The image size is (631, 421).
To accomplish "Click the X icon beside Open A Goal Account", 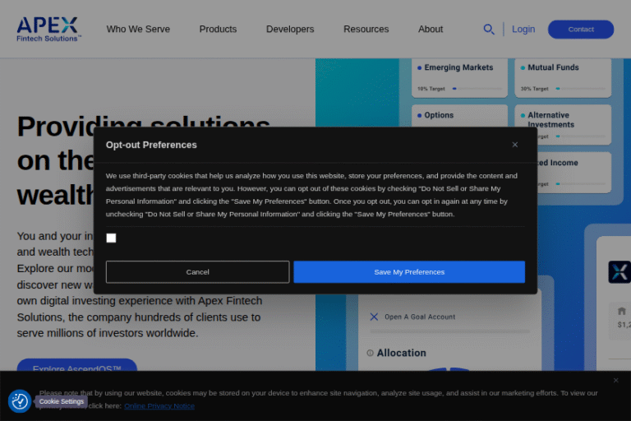I will pos(374,317).
